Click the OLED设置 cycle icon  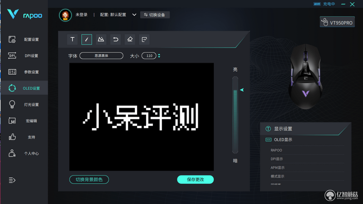(12, 88)
